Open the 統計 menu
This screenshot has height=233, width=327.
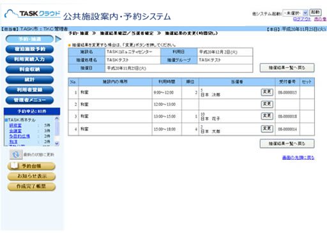29,80
